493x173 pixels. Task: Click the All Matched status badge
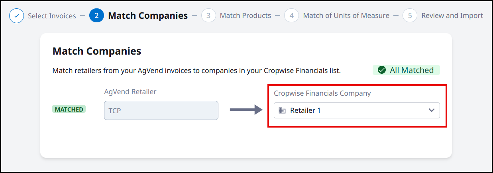point(406,70)
